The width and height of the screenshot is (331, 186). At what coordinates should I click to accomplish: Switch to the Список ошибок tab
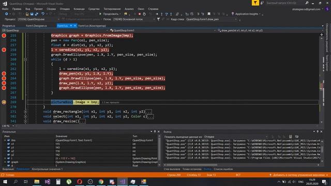tap(223, 169)
